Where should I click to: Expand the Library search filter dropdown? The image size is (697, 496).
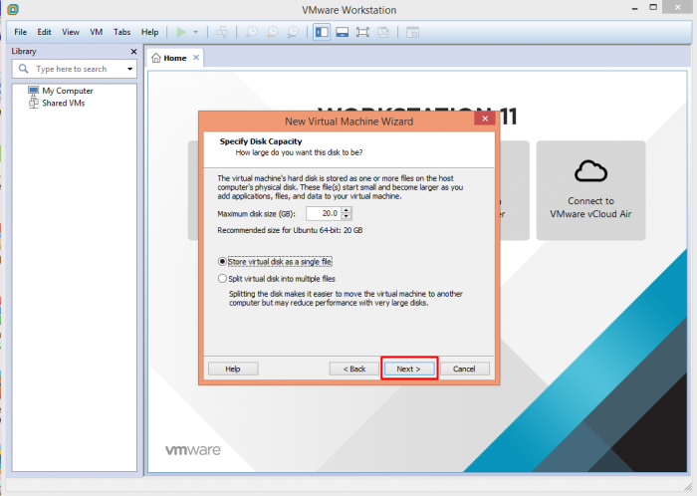[x=129, y=69]
